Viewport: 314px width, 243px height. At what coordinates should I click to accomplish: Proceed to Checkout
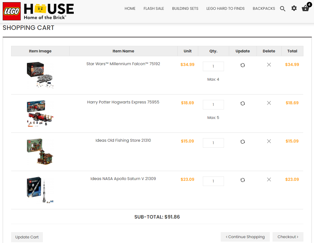[288, 237]
